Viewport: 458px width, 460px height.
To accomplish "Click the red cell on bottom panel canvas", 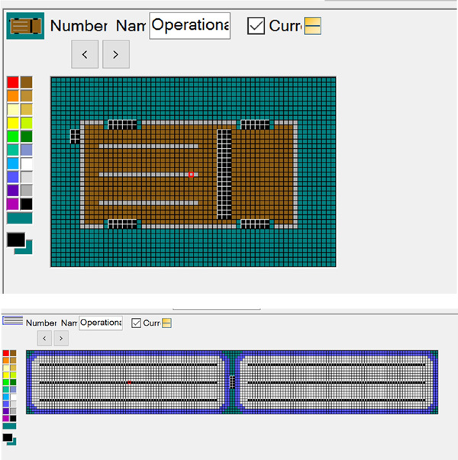I will [x=130, y=382].
